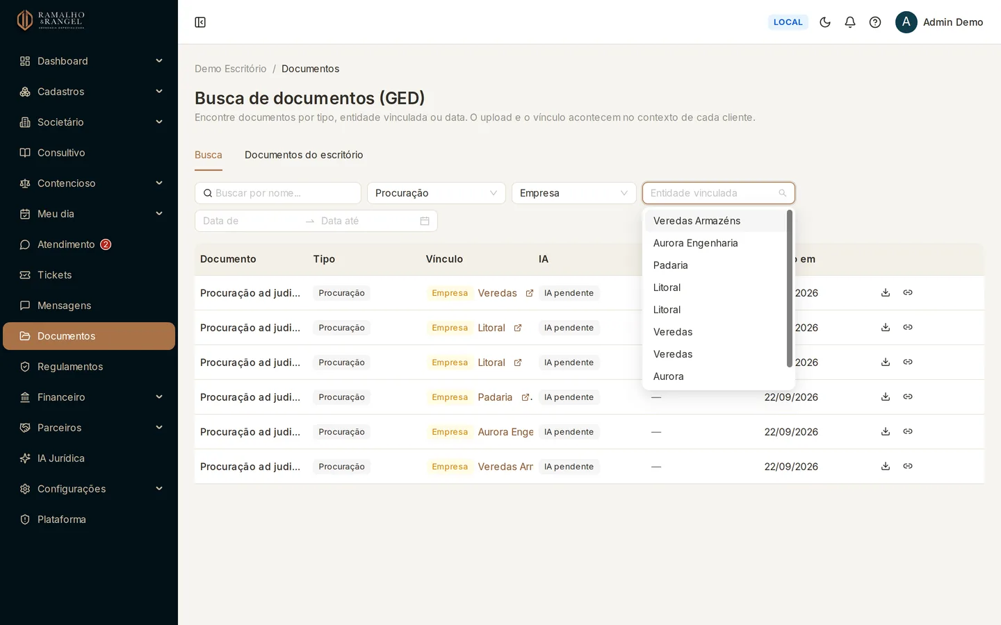Switch to Documentos do escritório tab

304,155
